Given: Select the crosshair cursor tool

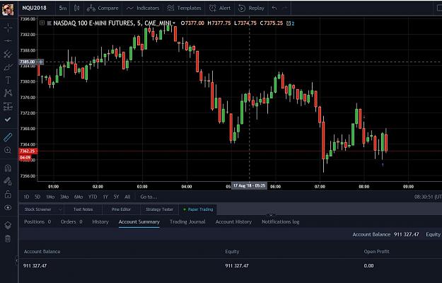Looking at the screenshot, I should (x=8, y=28).
